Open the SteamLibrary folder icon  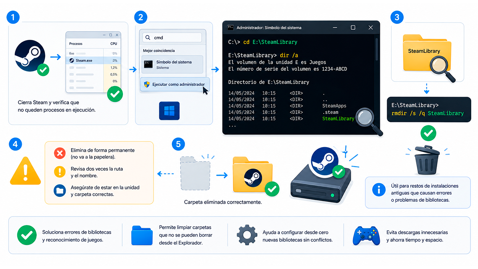click(424, 53)
